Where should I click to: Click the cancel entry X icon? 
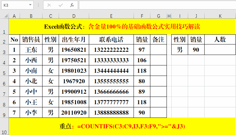49,5
